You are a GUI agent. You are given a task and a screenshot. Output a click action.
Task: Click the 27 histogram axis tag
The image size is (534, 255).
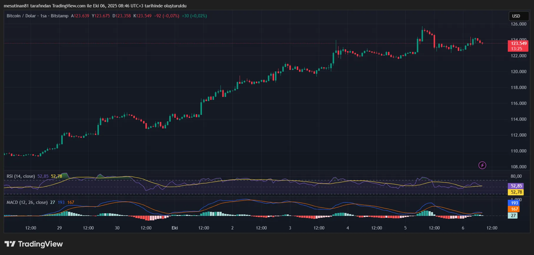tap(513, 216)
